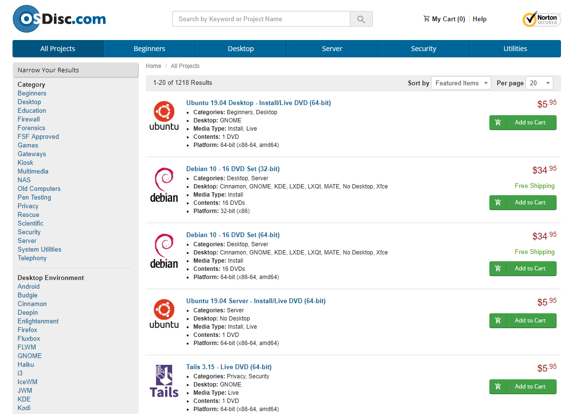This screenshot has width=574, height=414.
Task: Open the Help link
Action: pyautogui.click(x=480, y=19)
